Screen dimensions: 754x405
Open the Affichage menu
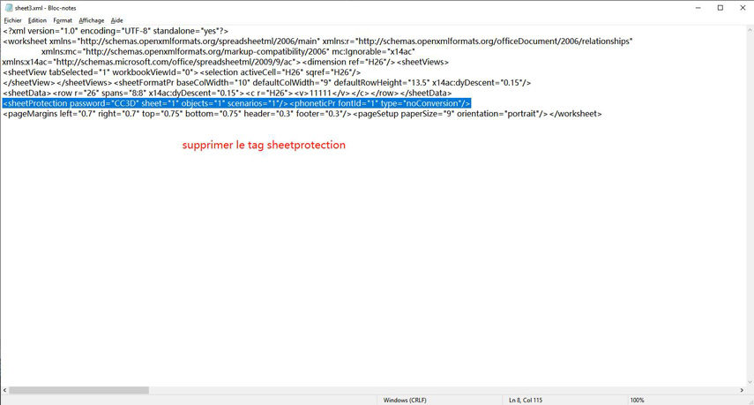coord(91,19)
